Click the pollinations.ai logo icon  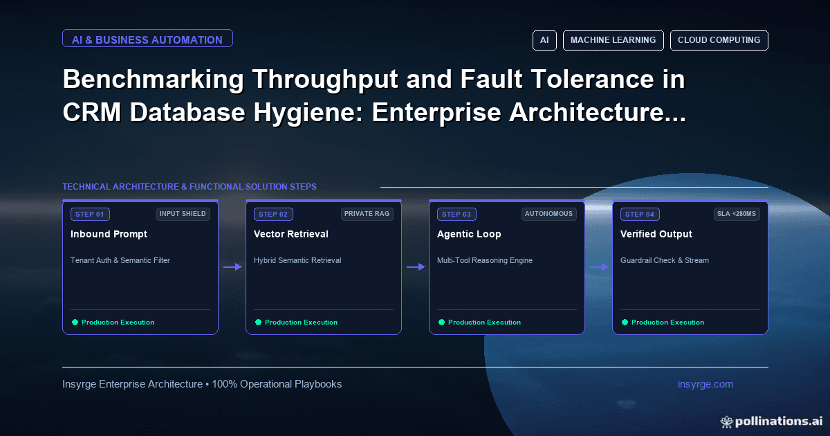click(x=726, y=421)
